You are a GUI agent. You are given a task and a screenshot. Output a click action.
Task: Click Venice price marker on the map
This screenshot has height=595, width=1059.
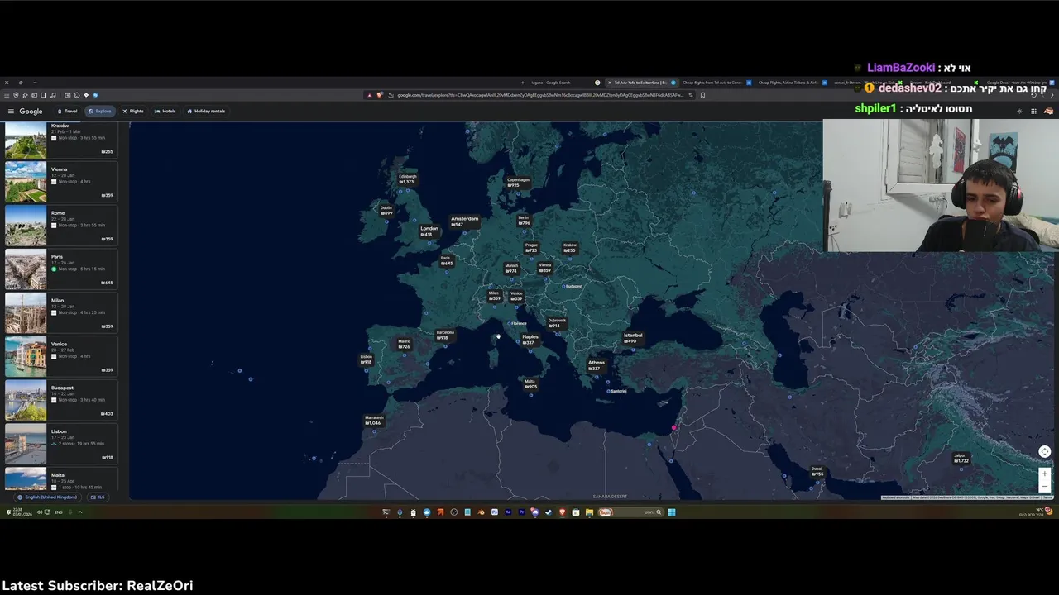[x=516, y=296]
